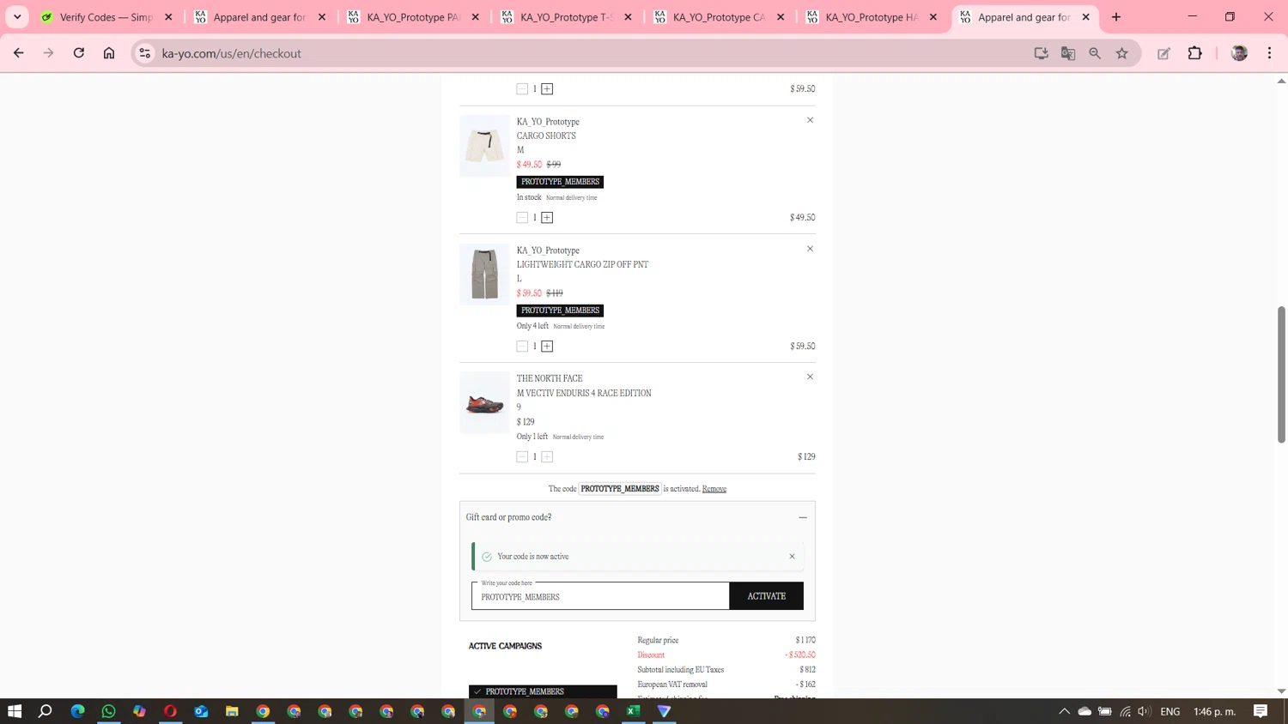This screenshot has width=1288, height=724.
Task: Open the browser home page
Action: tap(109, 53)
